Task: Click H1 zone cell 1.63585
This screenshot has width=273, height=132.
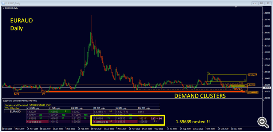Action: click(60, 115)
